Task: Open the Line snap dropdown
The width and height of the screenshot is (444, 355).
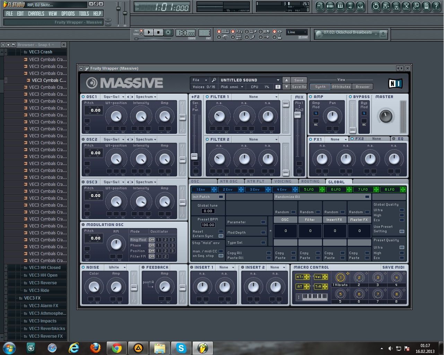Action: pyautogui.click(x=297, y=32)
